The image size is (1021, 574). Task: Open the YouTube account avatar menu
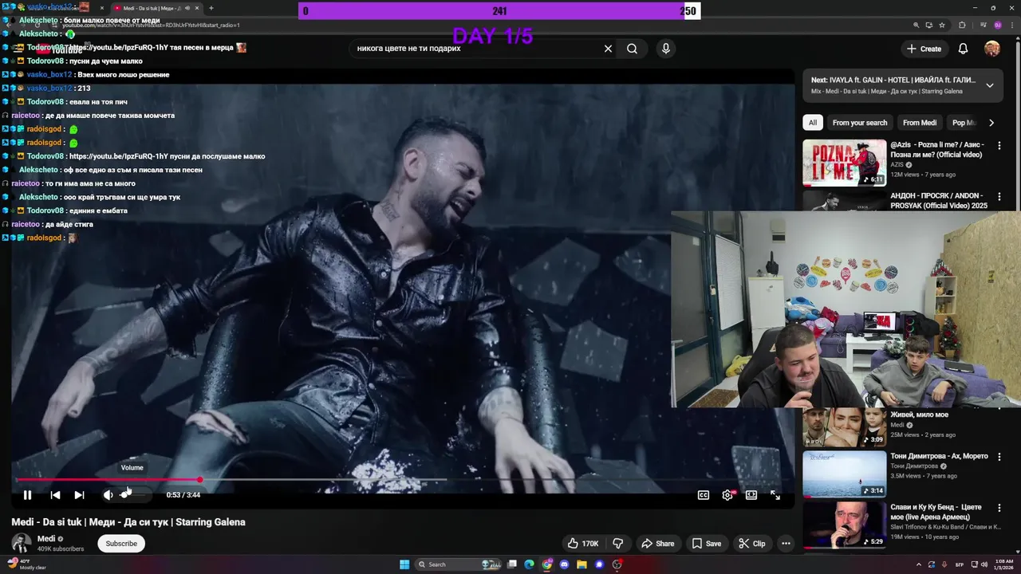tap(992, 49)
